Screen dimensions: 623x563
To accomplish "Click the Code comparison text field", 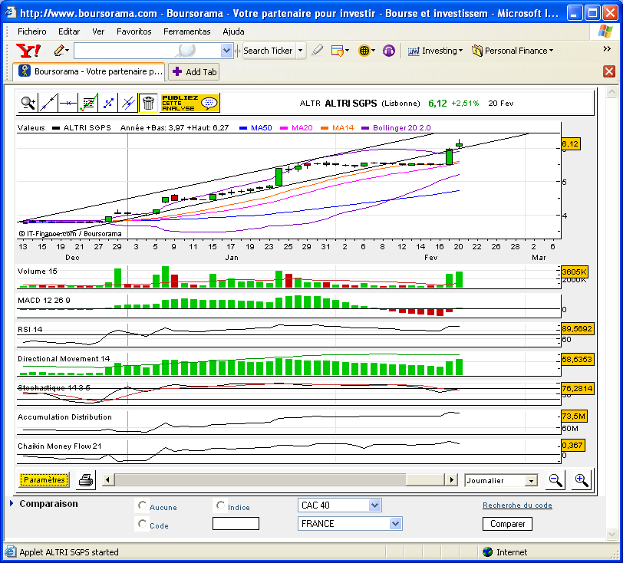I will (x=236, y=524).
